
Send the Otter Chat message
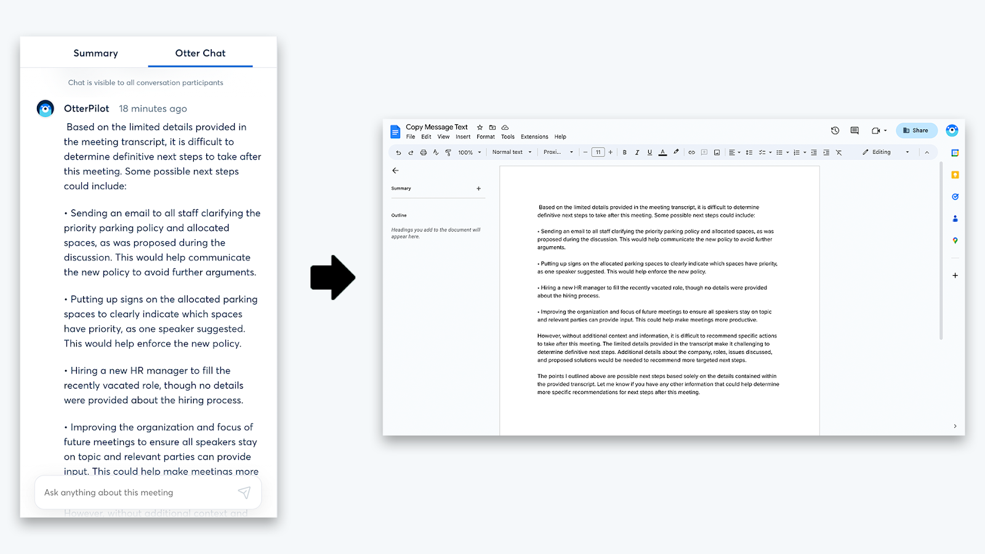244,492
